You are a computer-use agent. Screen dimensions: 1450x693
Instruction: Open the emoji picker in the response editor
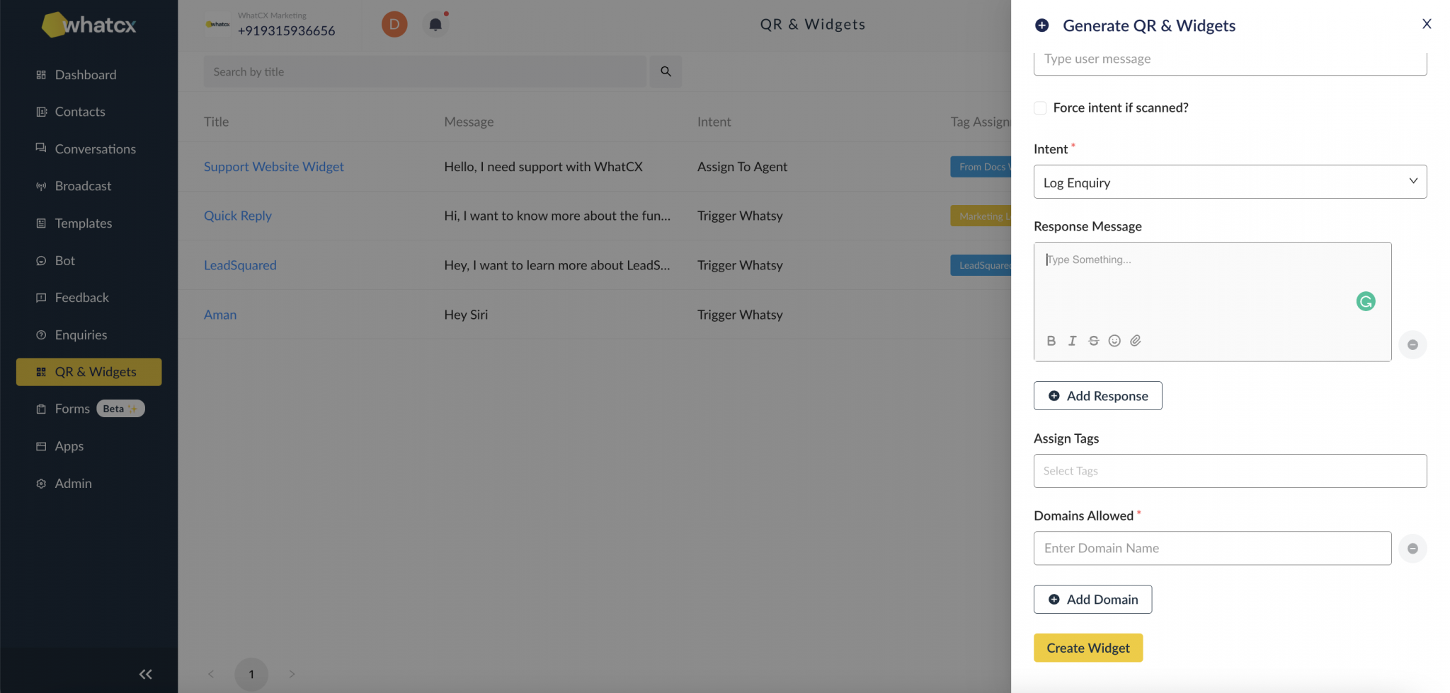(1114, 340)
